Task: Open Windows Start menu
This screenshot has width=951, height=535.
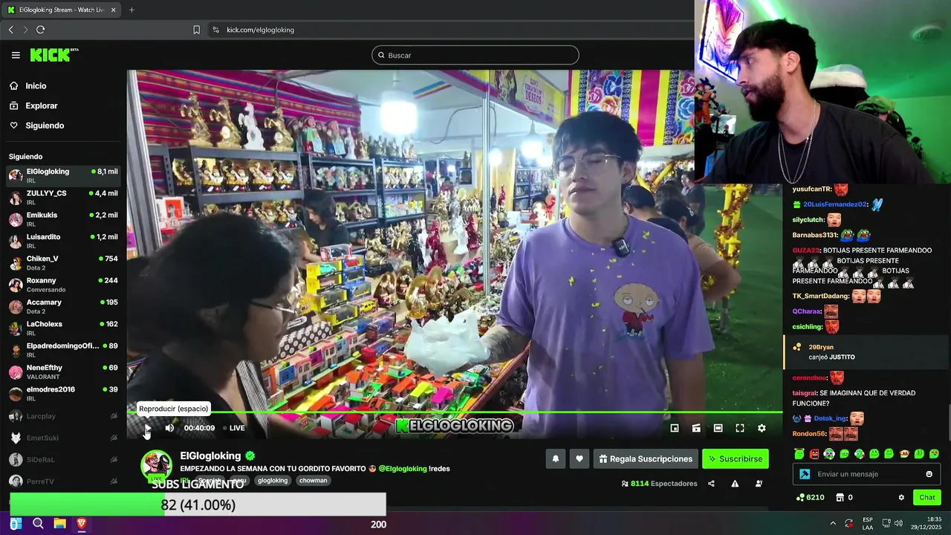Action: (16, 524)
